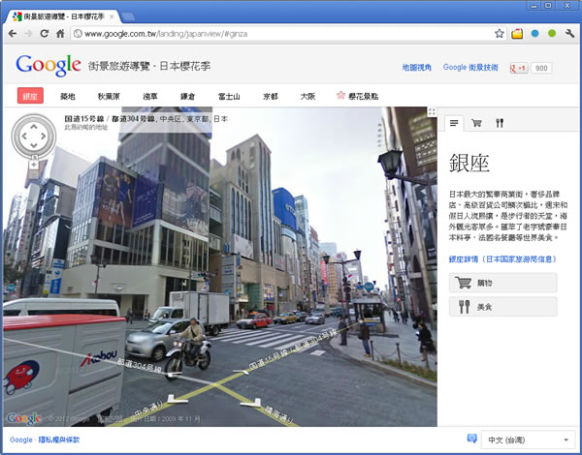Close the 街景旅遊導覽 browser tab

[x=112, y=16]
